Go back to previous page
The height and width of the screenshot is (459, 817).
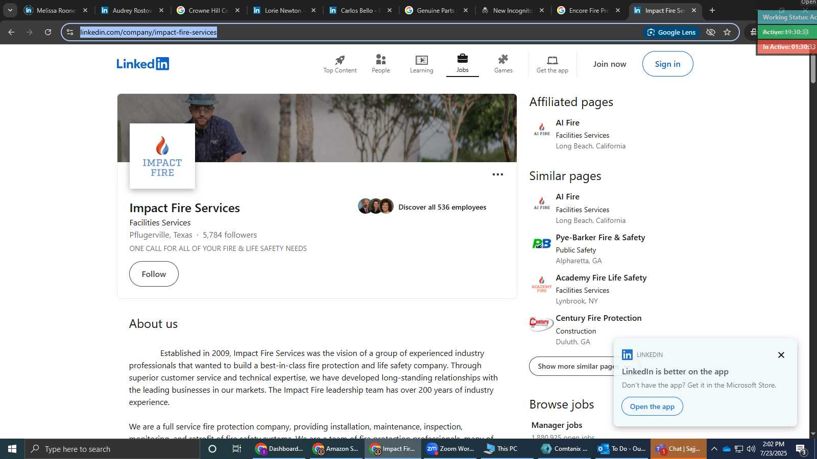pos(11,32)
